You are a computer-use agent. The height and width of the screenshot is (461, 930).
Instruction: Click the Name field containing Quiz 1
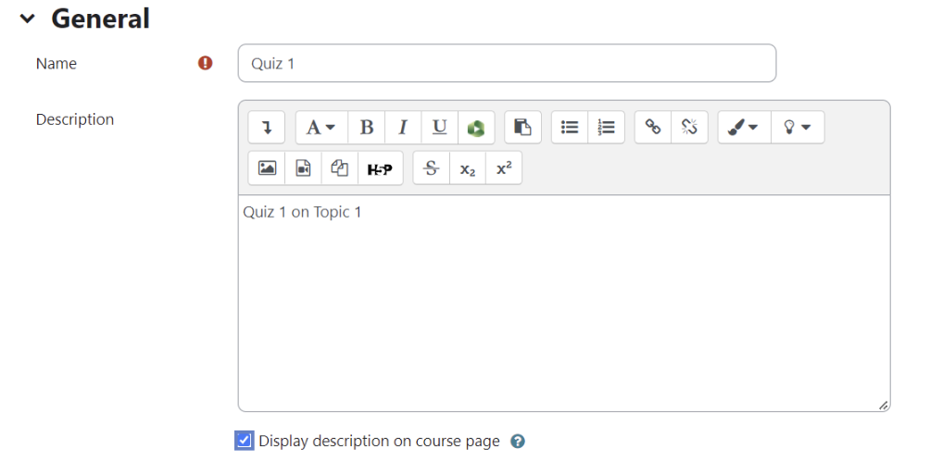(507, 63)
